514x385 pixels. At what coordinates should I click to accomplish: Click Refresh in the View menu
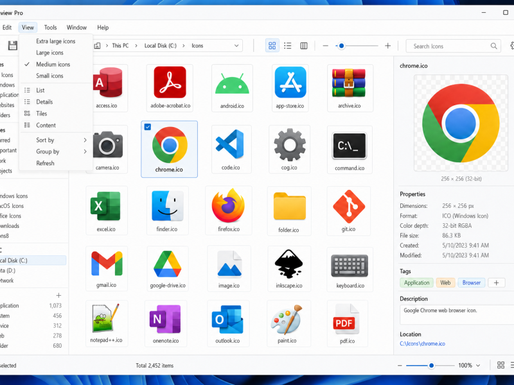click(56, 163)
